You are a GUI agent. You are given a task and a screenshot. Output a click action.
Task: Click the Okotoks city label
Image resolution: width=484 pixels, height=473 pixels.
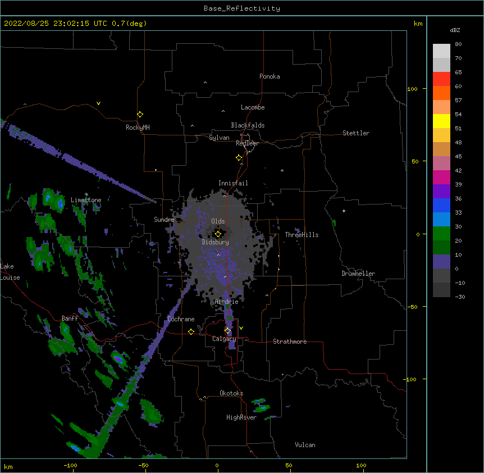point(231,393)
